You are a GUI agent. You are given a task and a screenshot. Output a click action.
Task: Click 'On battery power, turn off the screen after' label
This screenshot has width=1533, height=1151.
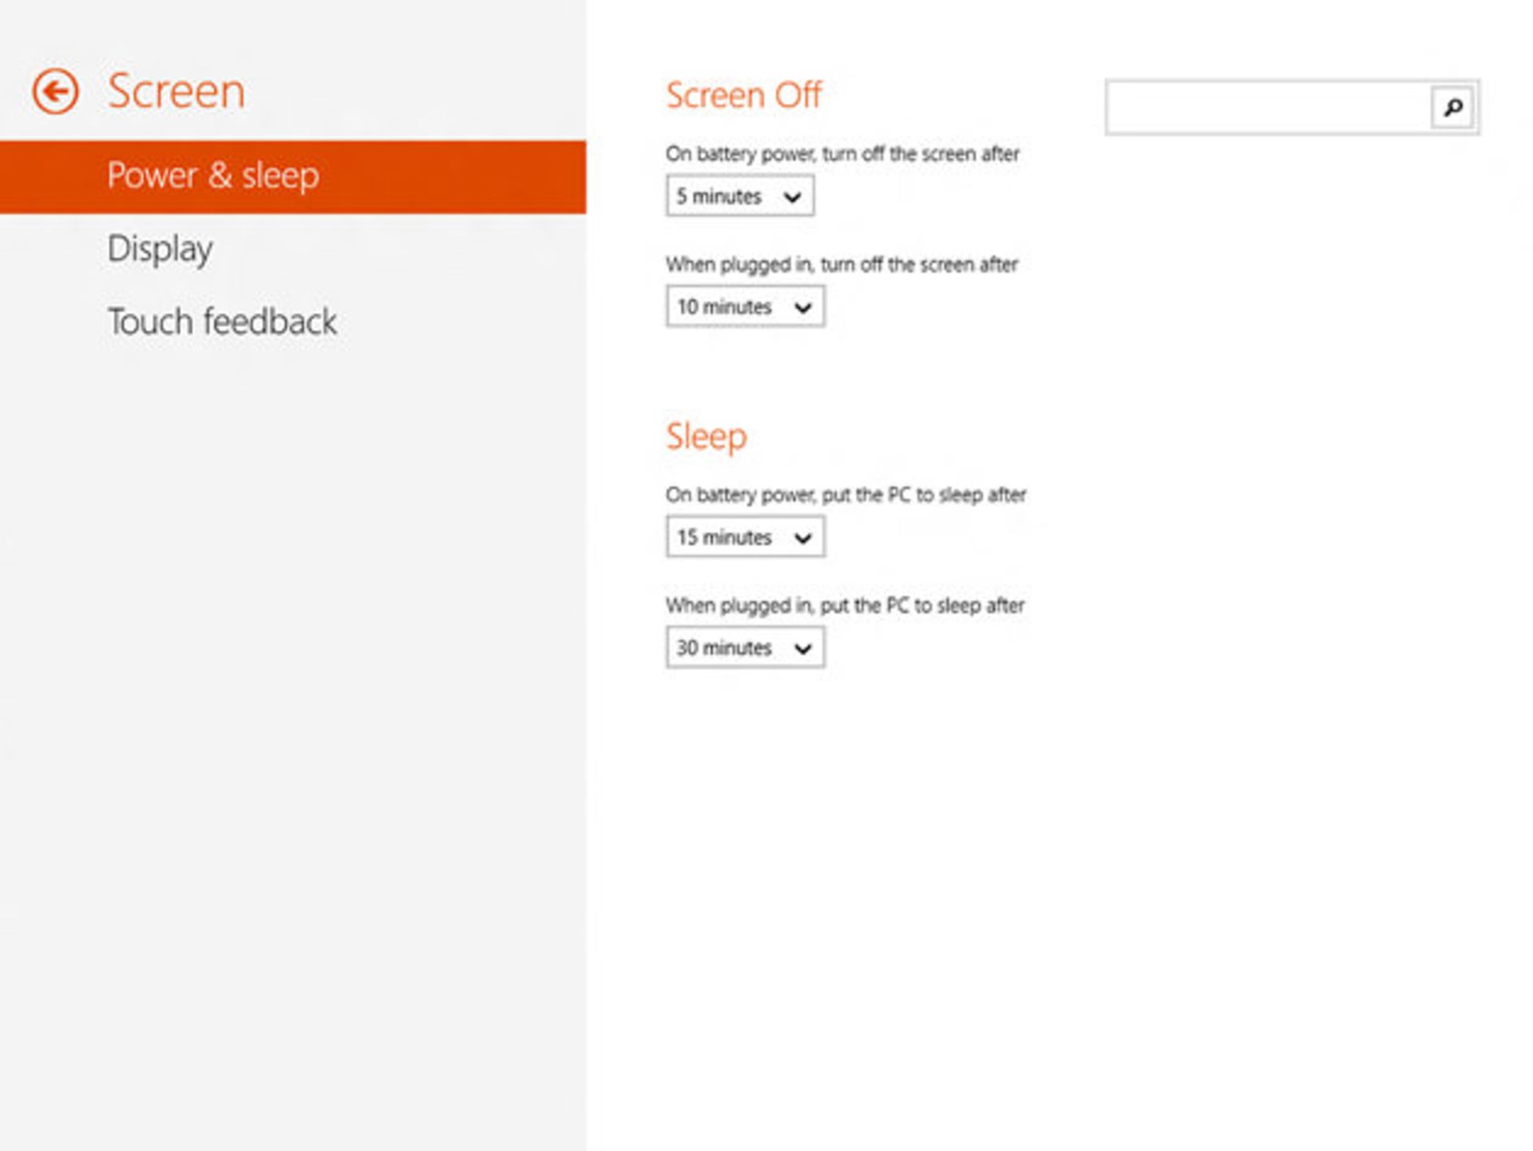click(x=842, y=154)
